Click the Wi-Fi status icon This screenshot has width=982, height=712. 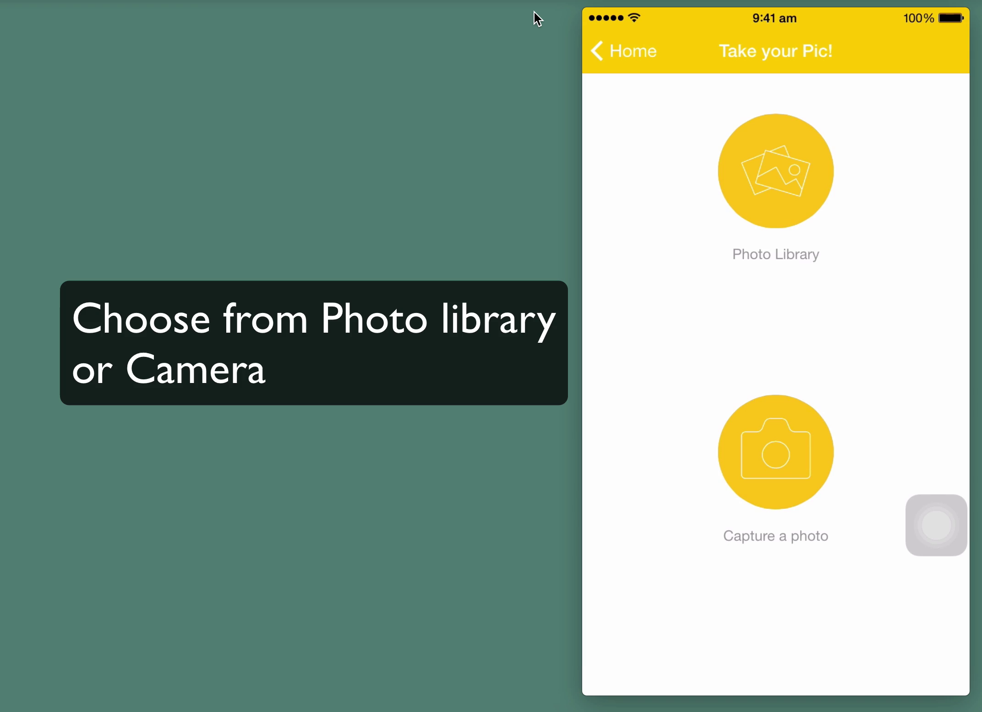[634, 18]
